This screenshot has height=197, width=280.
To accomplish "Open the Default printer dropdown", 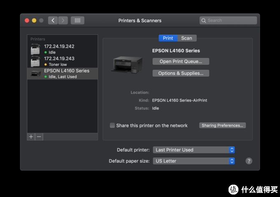I will 194,150.
